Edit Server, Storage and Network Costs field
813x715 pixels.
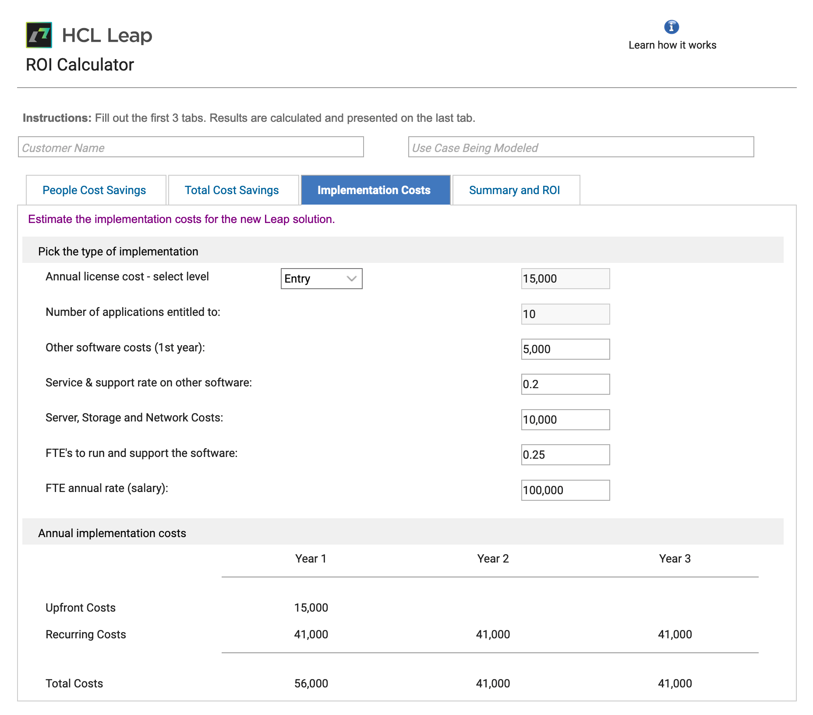point(566,420)
